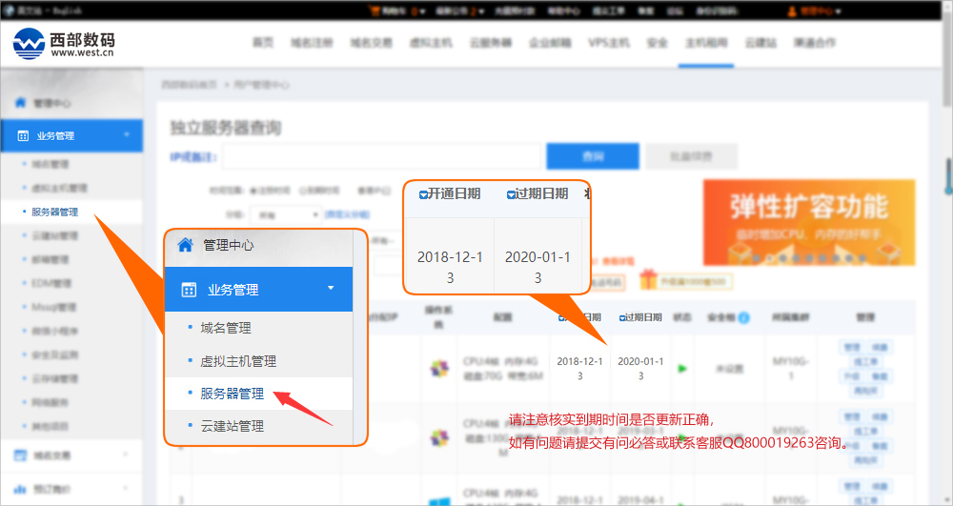Image resolution: width=953 pixels, height=506 pixels.
Task: Open 云建站管理 in the enlarged sidebar
Action: coord(232,426)
